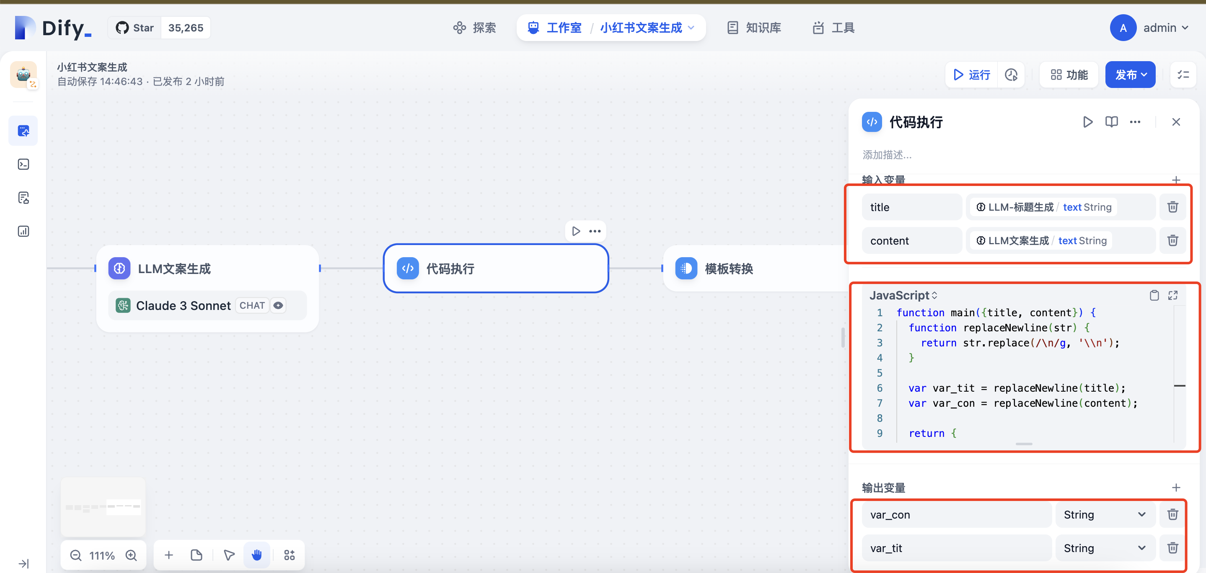The height and width of the screenshot is (573, 1206).
Task: Expand the code editor to fullscreen
Action: tap(1172, 295)
